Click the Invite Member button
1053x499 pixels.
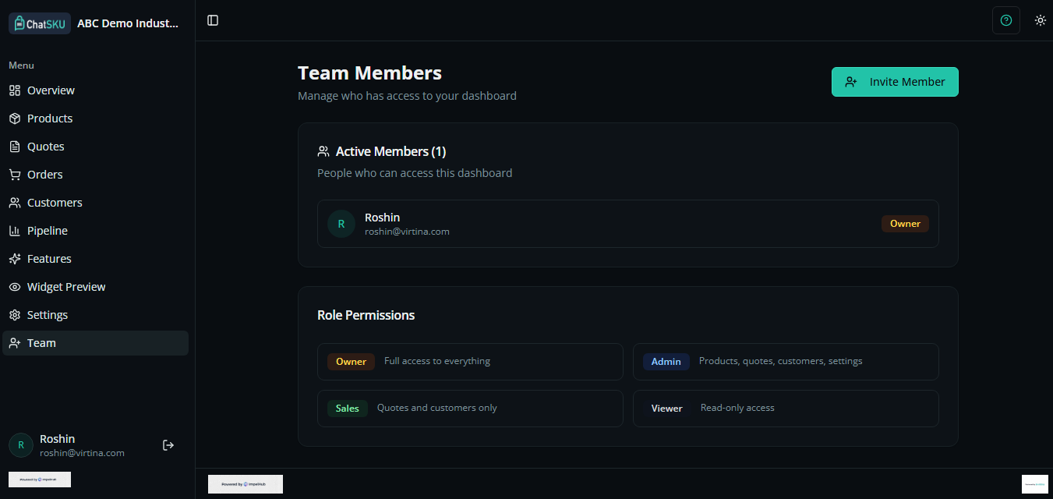coord(895,81)
